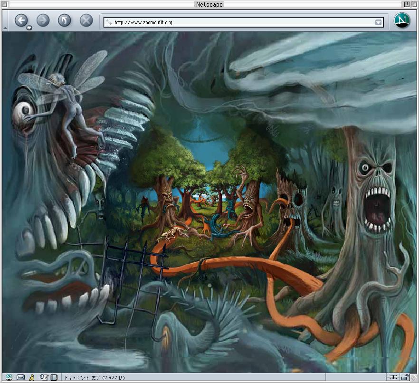Viewport: 419px width, 383px height.
Task: Click the Forward navigation button
Action: point(43,20)
